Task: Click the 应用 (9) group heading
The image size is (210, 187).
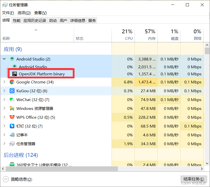Action: pos(13,49)
